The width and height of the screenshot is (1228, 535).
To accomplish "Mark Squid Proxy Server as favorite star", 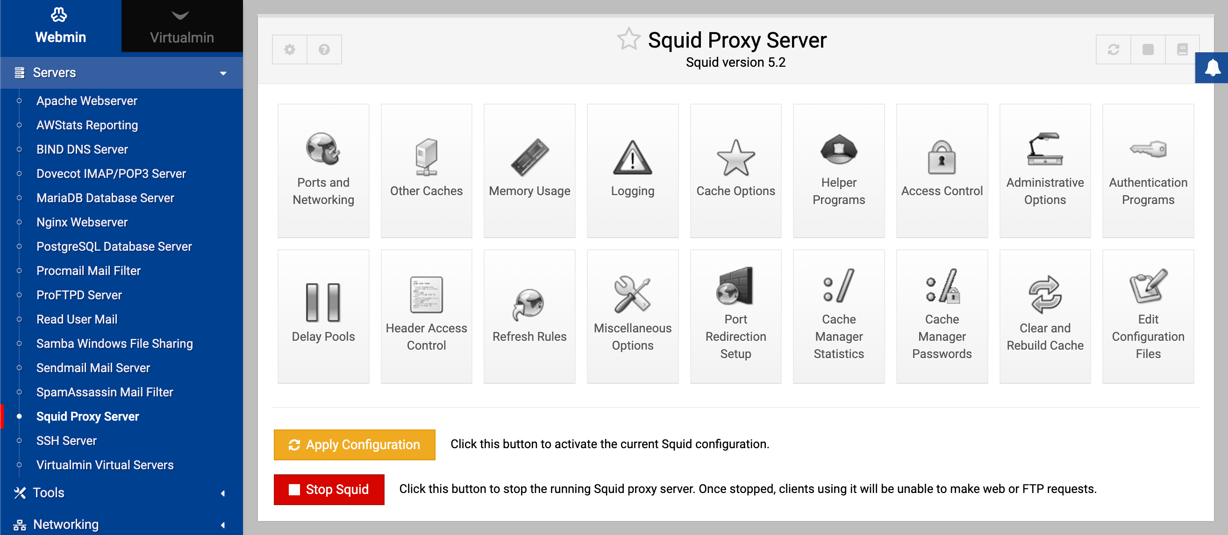I will click(x=628, y=39).
